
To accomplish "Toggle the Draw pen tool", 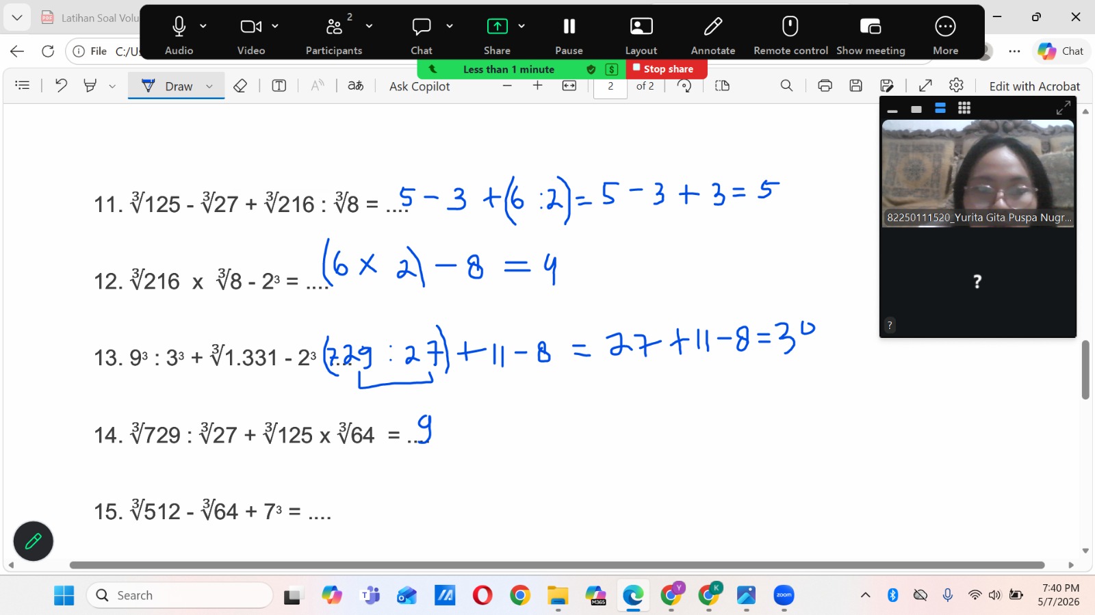I will pos(168,86).
